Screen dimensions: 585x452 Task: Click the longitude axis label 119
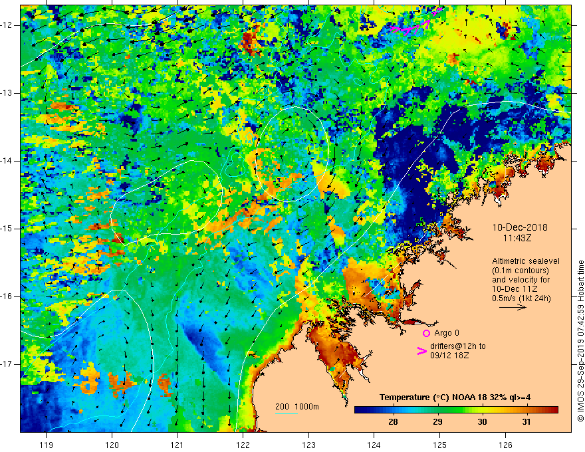[46, 445]
